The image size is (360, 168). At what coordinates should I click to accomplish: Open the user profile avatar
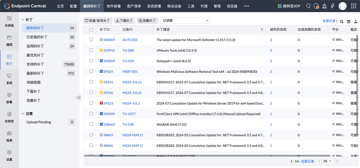tap(343, 6)
